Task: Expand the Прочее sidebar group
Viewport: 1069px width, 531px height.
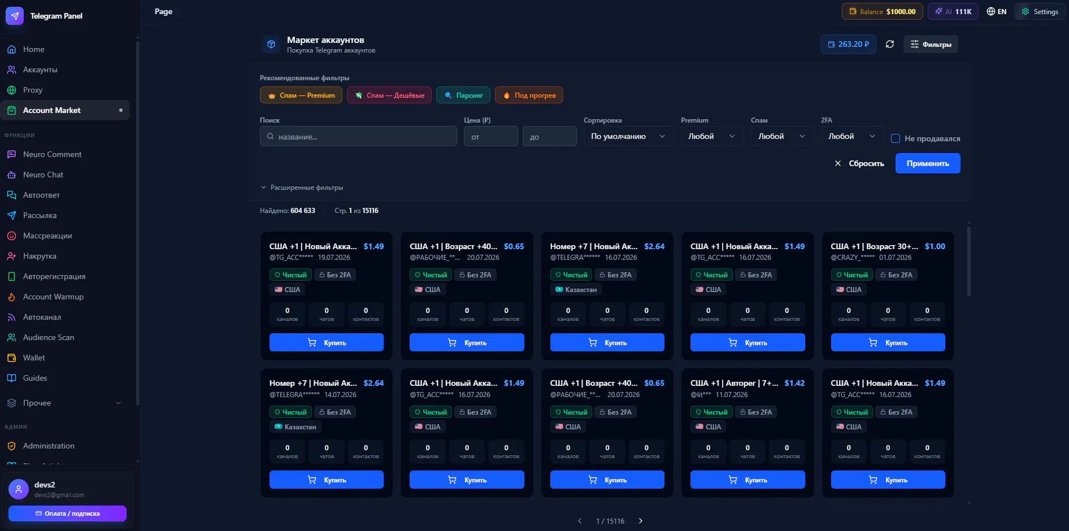Action: (64, 403)
